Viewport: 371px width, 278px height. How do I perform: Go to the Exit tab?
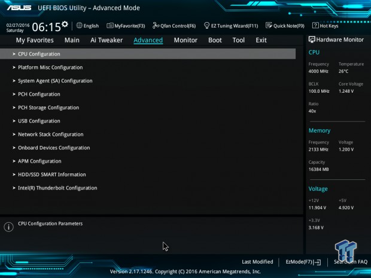(261, 40)
